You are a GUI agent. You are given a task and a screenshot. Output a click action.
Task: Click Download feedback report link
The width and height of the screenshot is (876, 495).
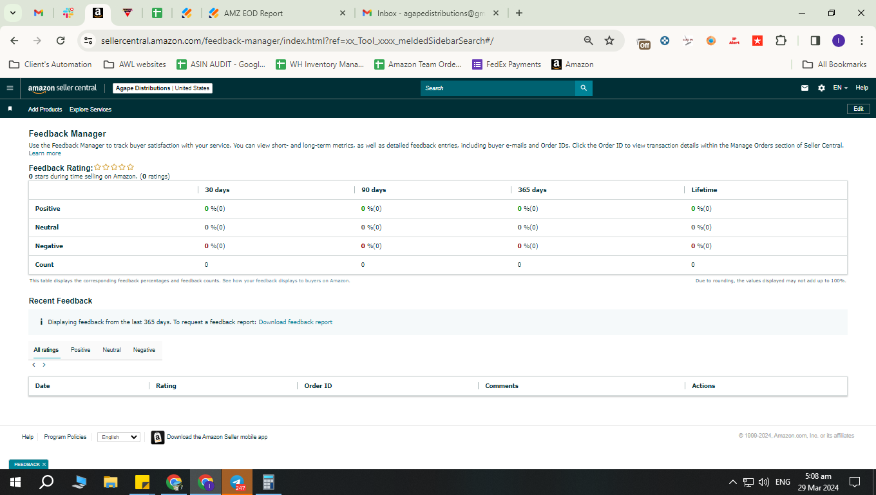(x=296, y=322)
